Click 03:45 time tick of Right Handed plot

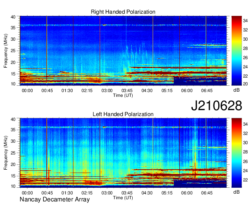[127, 91]
